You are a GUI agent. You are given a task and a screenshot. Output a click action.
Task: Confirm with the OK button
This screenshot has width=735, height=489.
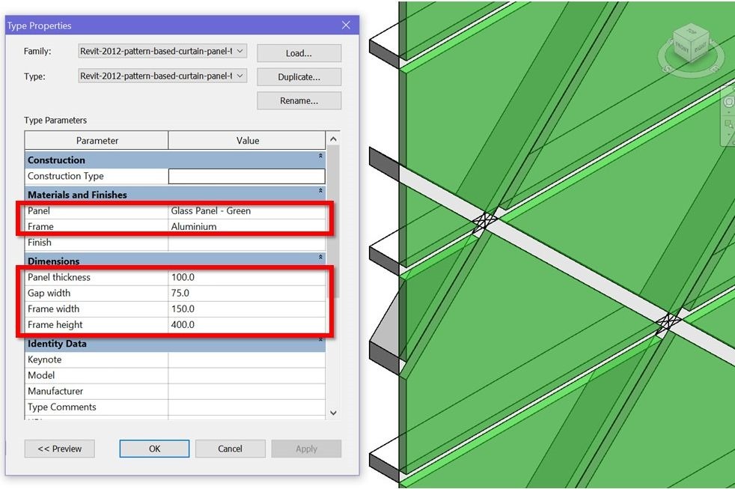pyautogui.click(x=154, y=449)
